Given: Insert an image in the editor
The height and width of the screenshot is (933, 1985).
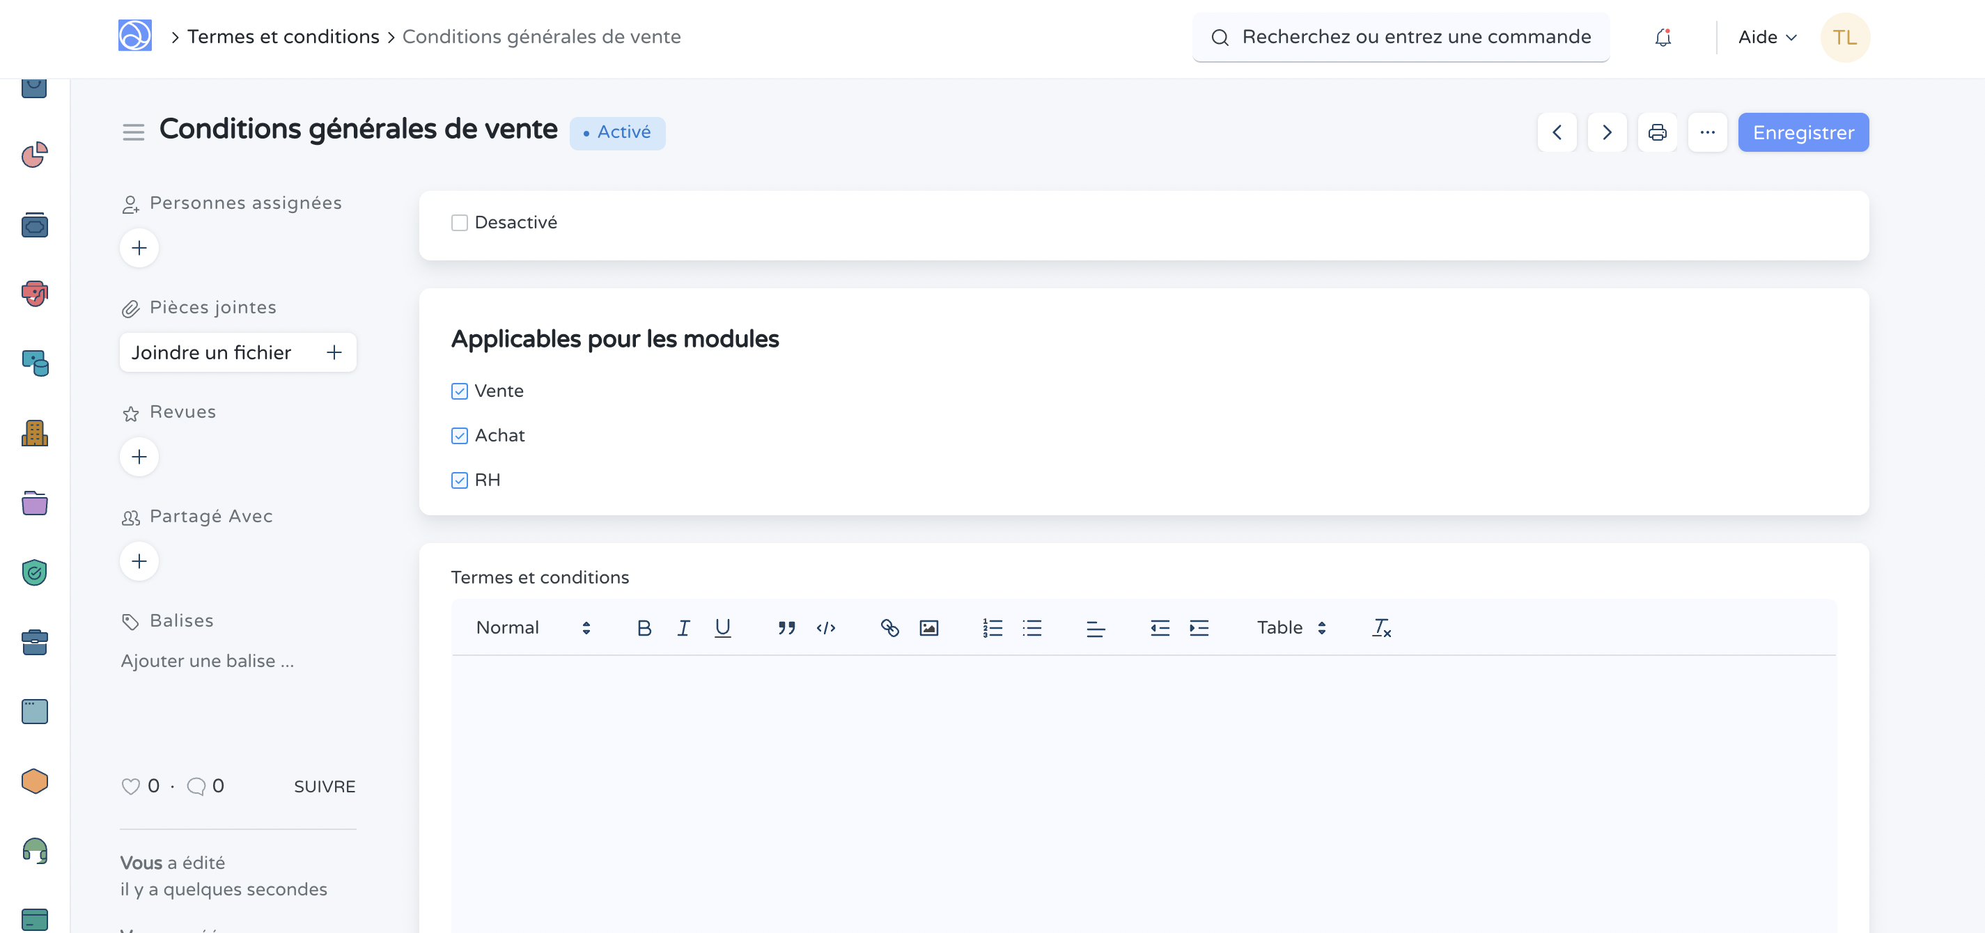Looking at the screenshot, I should [x=929, y=627].
